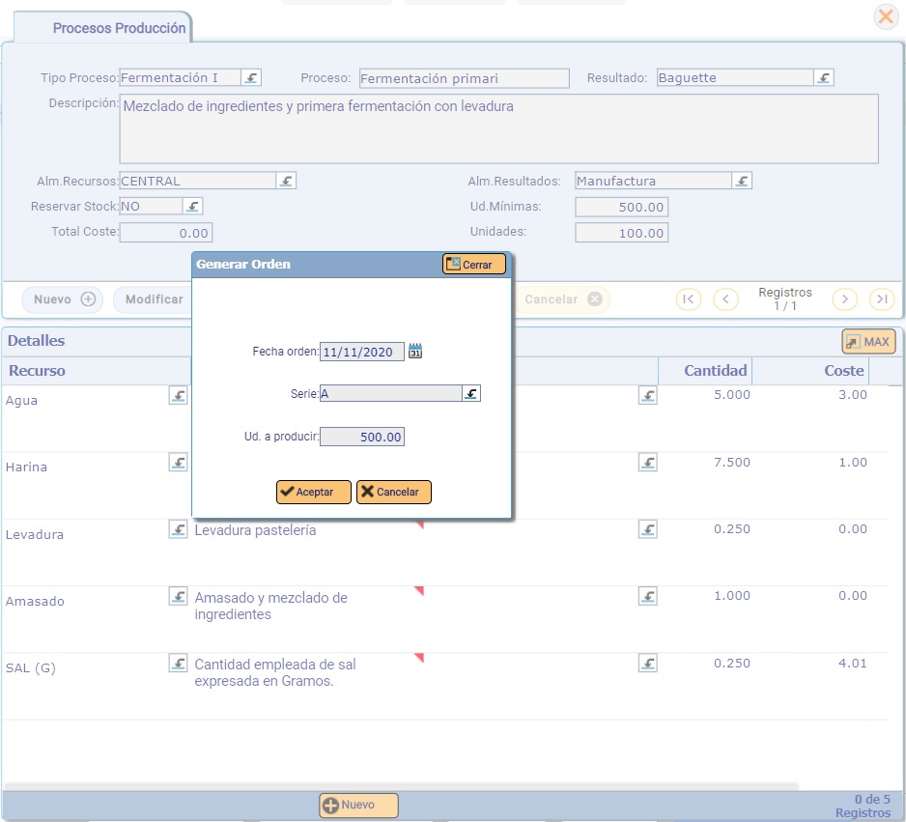This screenshot has width=906, height=822.
Task: Click Aceptar in Generar Orden dialog
Action: tap(314, 493)
